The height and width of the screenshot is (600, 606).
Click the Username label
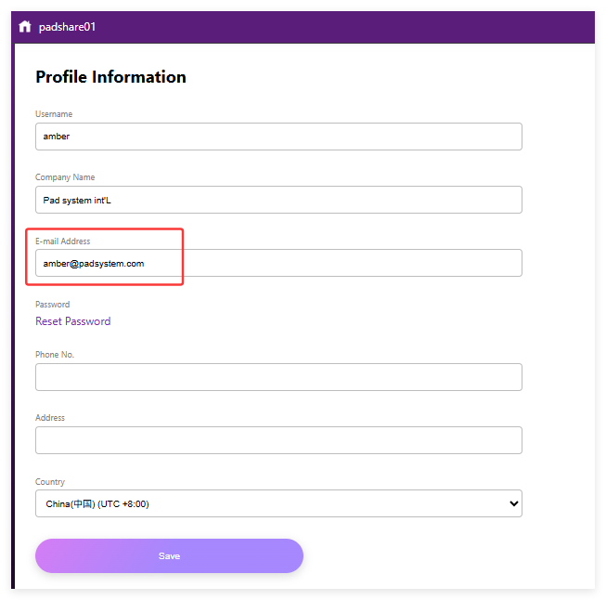tap(54, 114)
